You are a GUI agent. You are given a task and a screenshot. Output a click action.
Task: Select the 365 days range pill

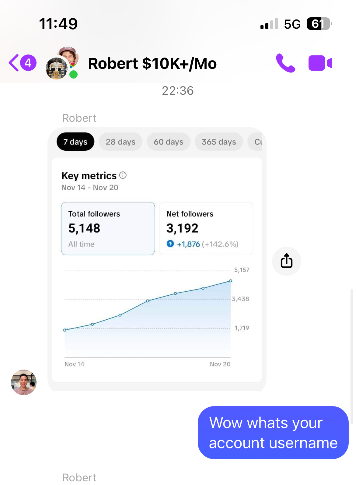pos(219,142)
